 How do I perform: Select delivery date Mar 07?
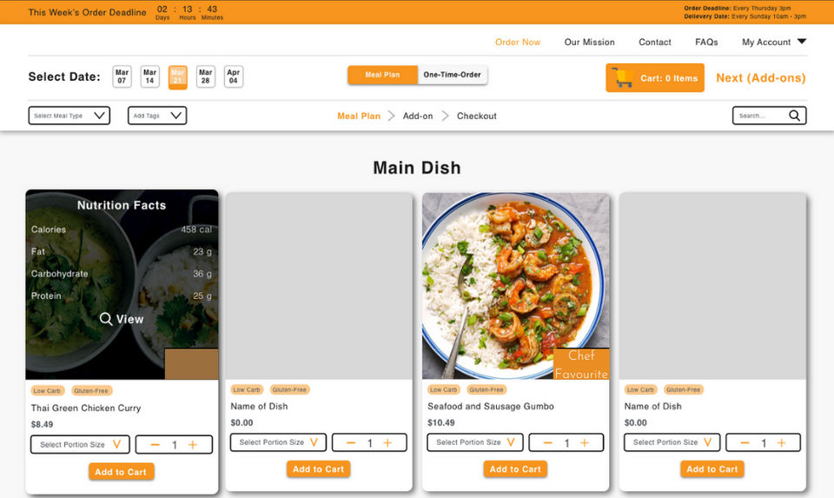click(122, 76)
